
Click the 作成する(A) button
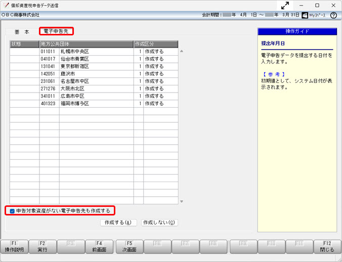[x=118, y=223]
